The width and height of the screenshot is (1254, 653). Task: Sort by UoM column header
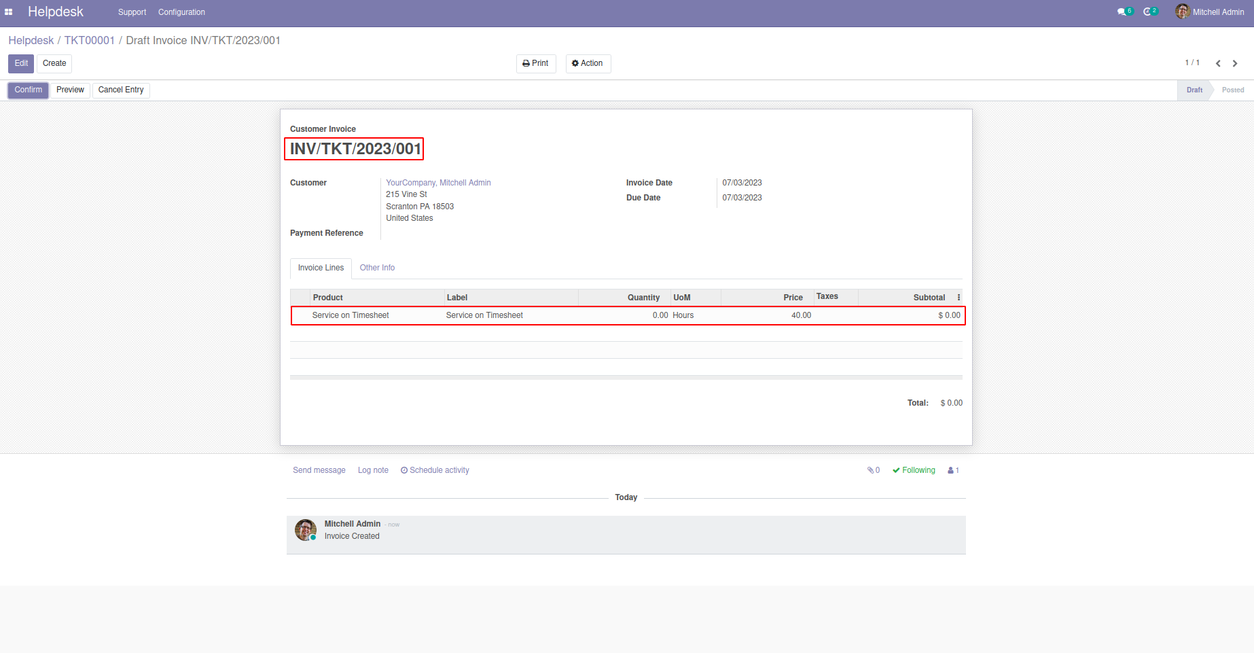696,298
